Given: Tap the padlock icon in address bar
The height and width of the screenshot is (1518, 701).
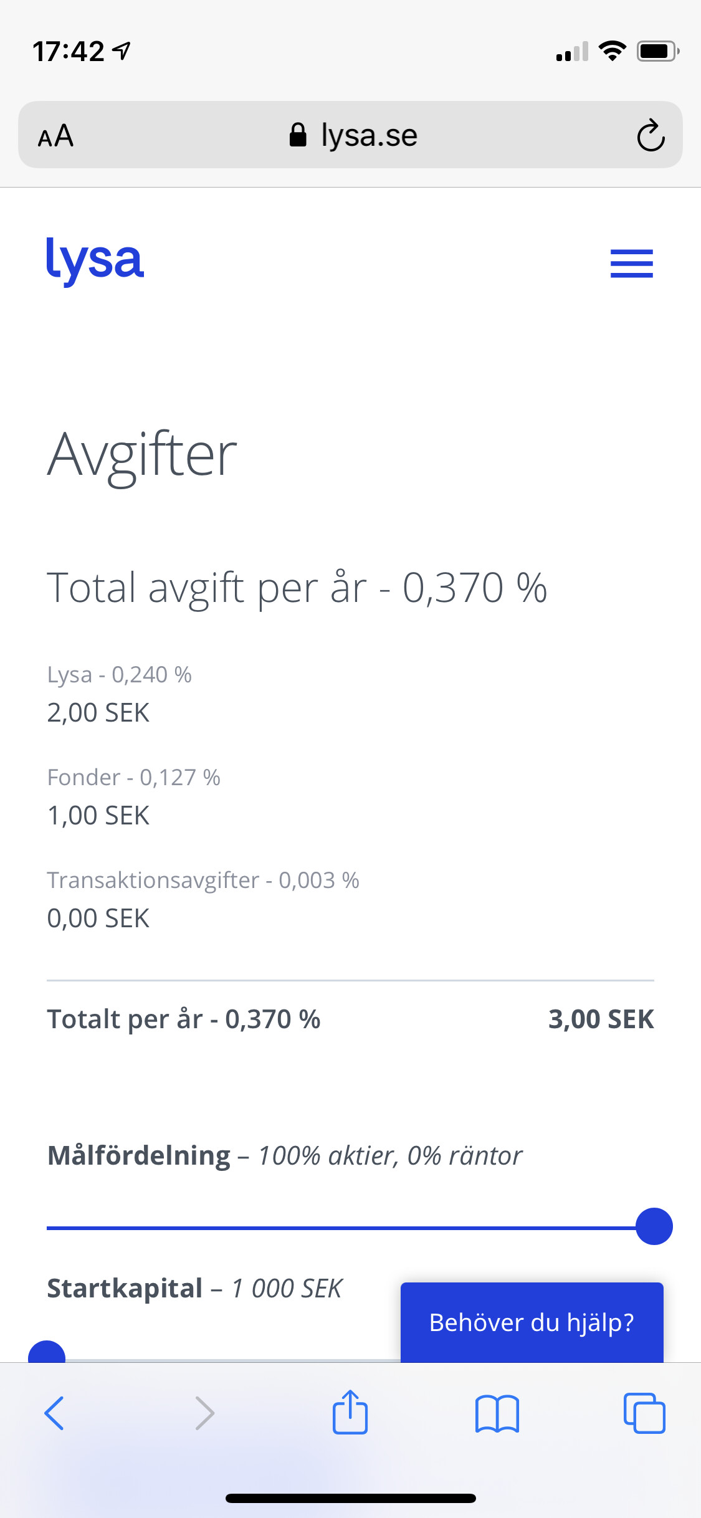Looking at the screenshot, I should pyautogui.click(x=298, y=135).
